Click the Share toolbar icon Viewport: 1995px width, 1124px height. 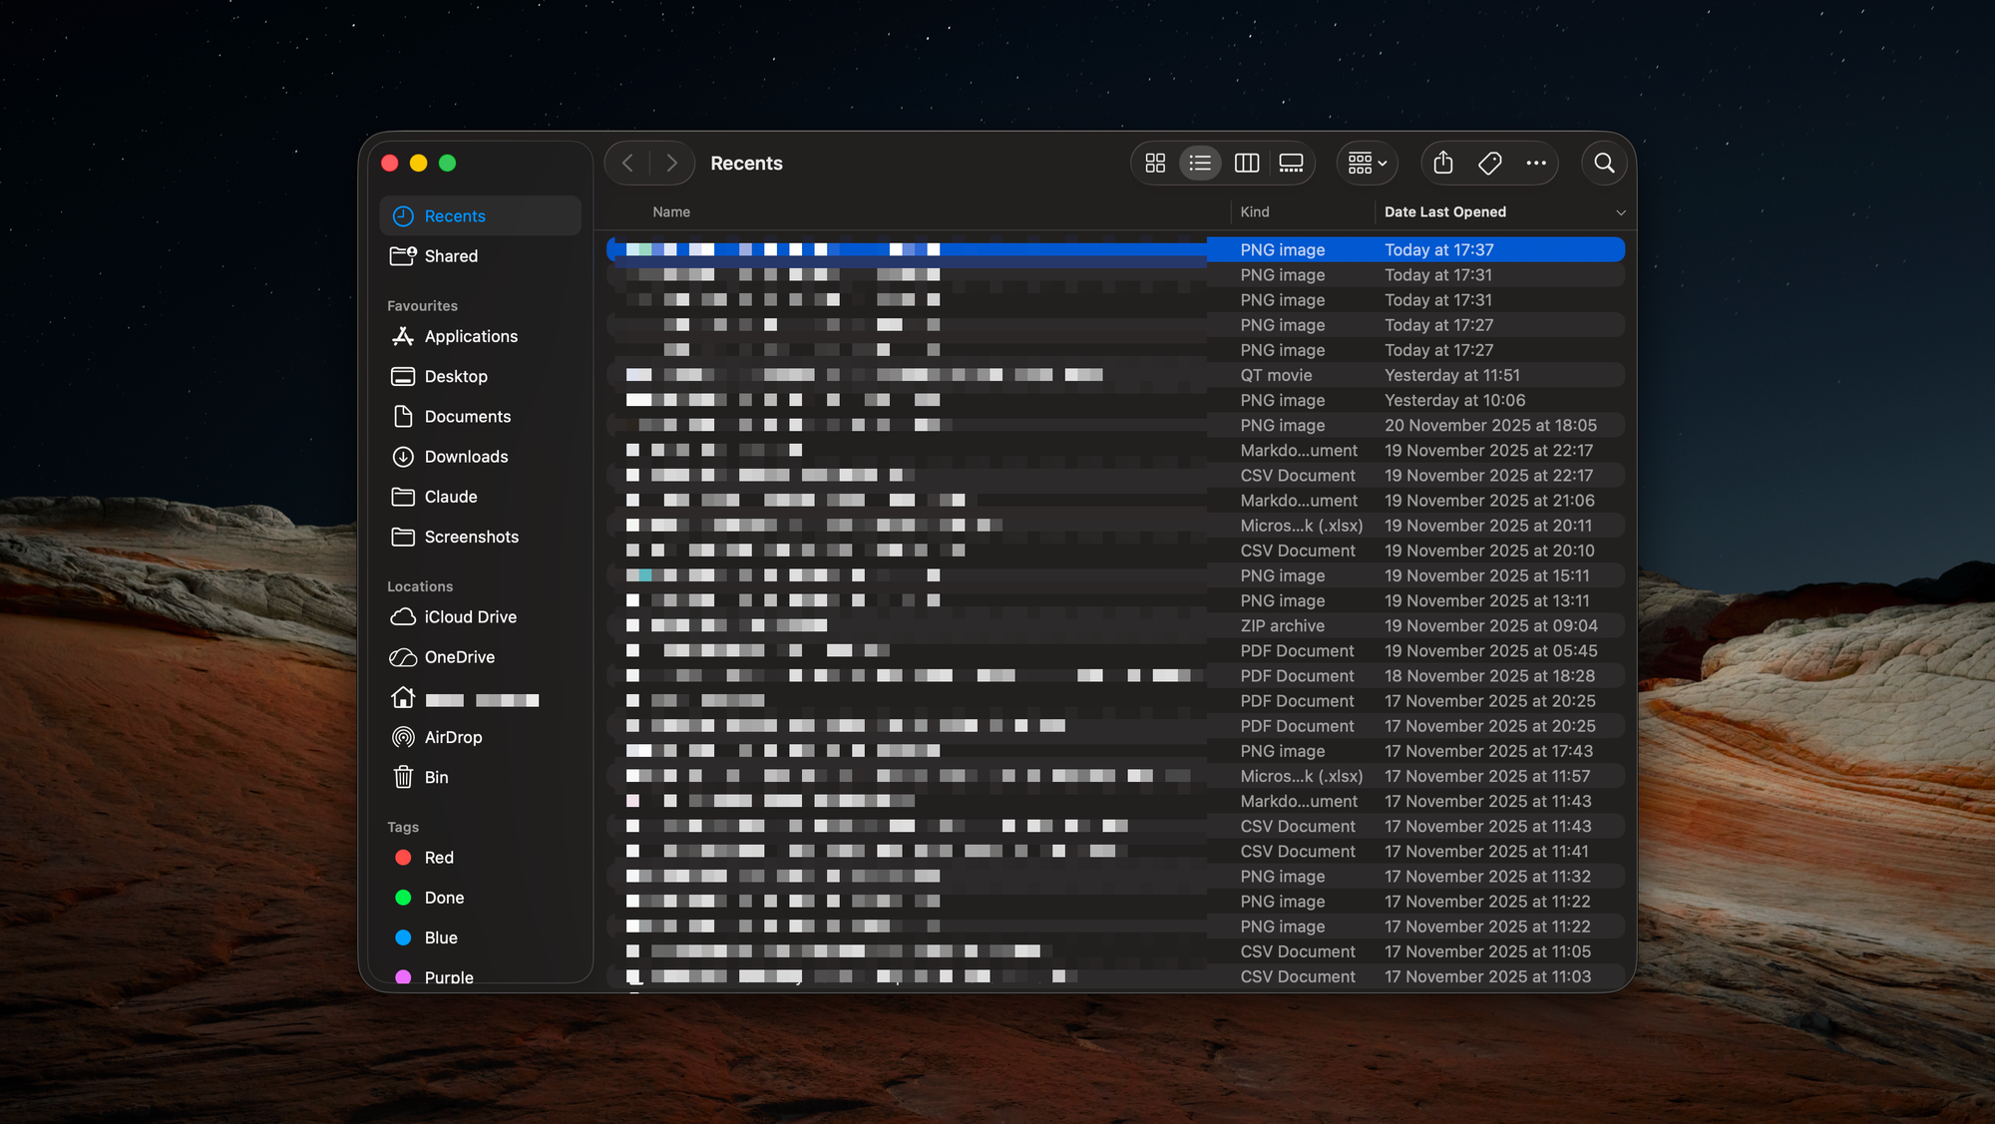pos(1442,163)
